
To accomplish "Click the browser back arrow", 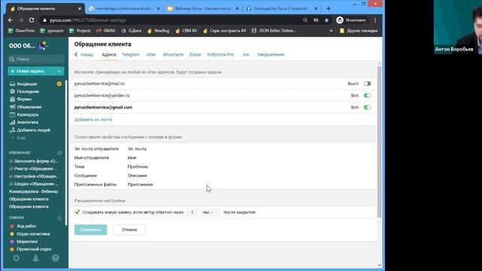I will point(11,20).
